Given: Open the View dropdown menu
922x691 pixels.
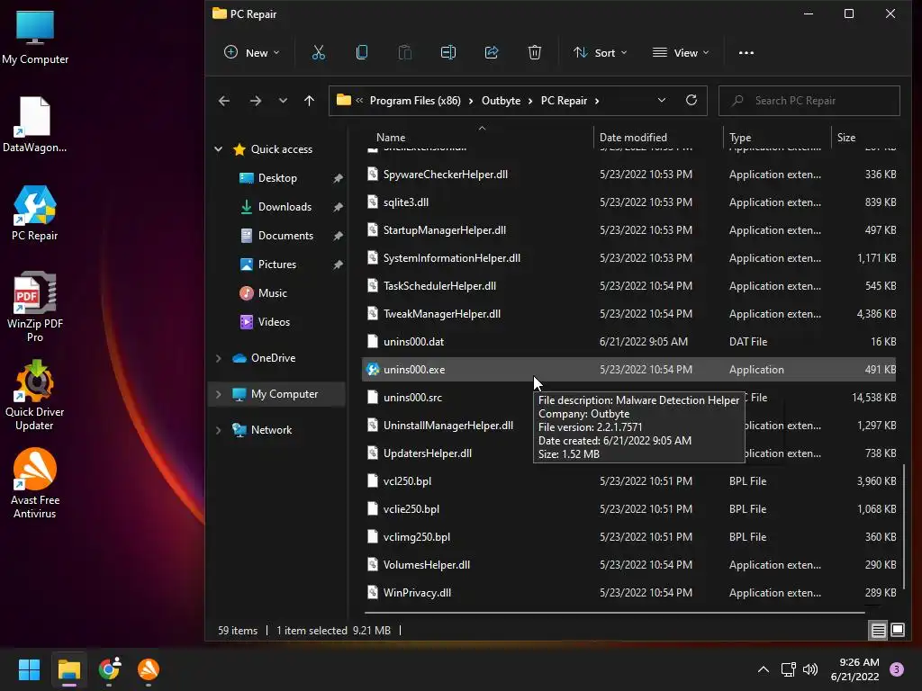Looking at the screenshot, I should tap(681, 53).
